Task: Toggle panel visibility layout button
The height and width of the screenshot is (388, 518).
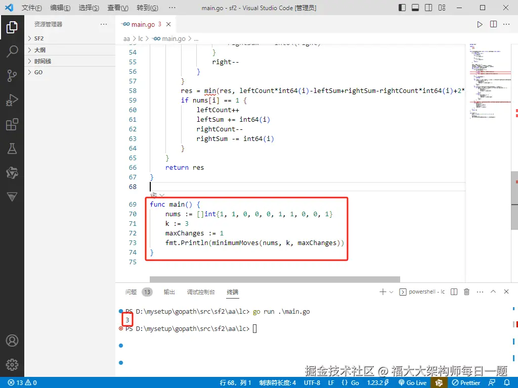Action: [x=415, y=8]
